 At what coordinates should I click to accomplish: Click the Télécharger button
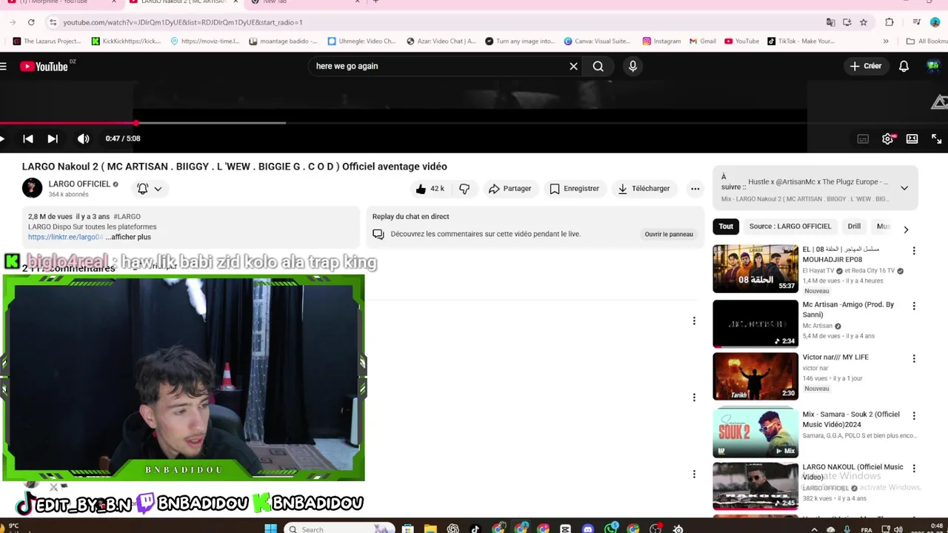point(644,189)
